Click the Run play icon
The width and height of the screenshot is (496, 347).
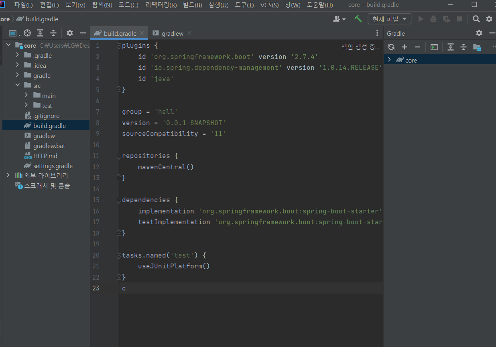coord(421,19)
